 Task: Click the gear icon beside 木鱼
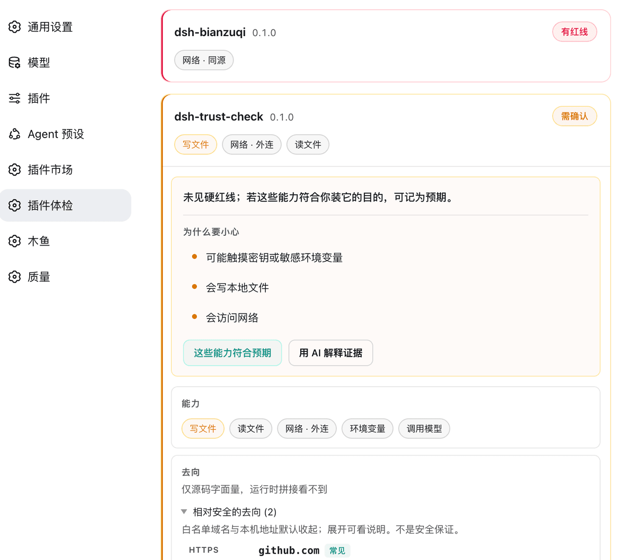coord(15,241)
